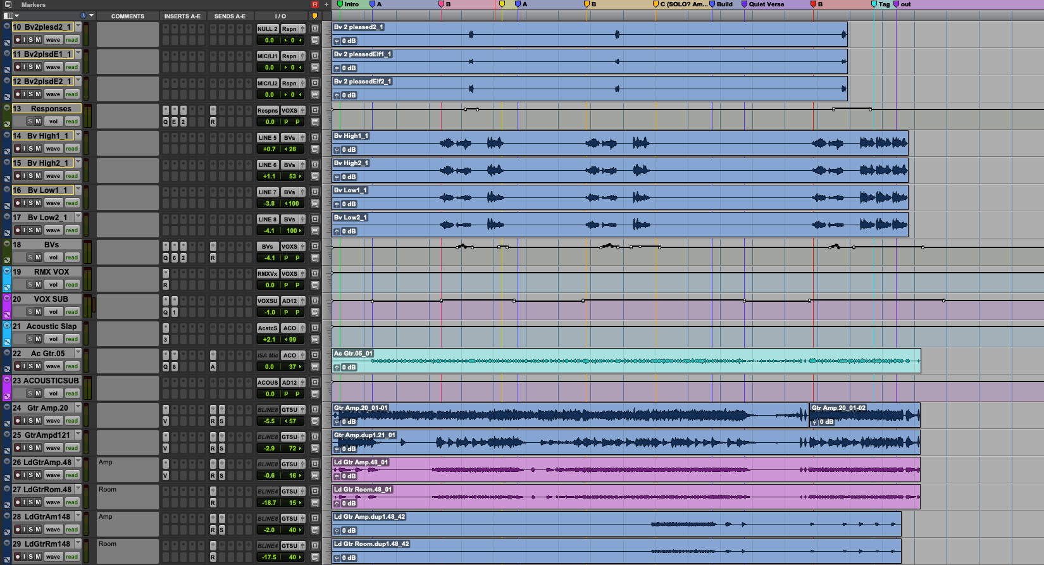Click the out marker

pos(902,4)
